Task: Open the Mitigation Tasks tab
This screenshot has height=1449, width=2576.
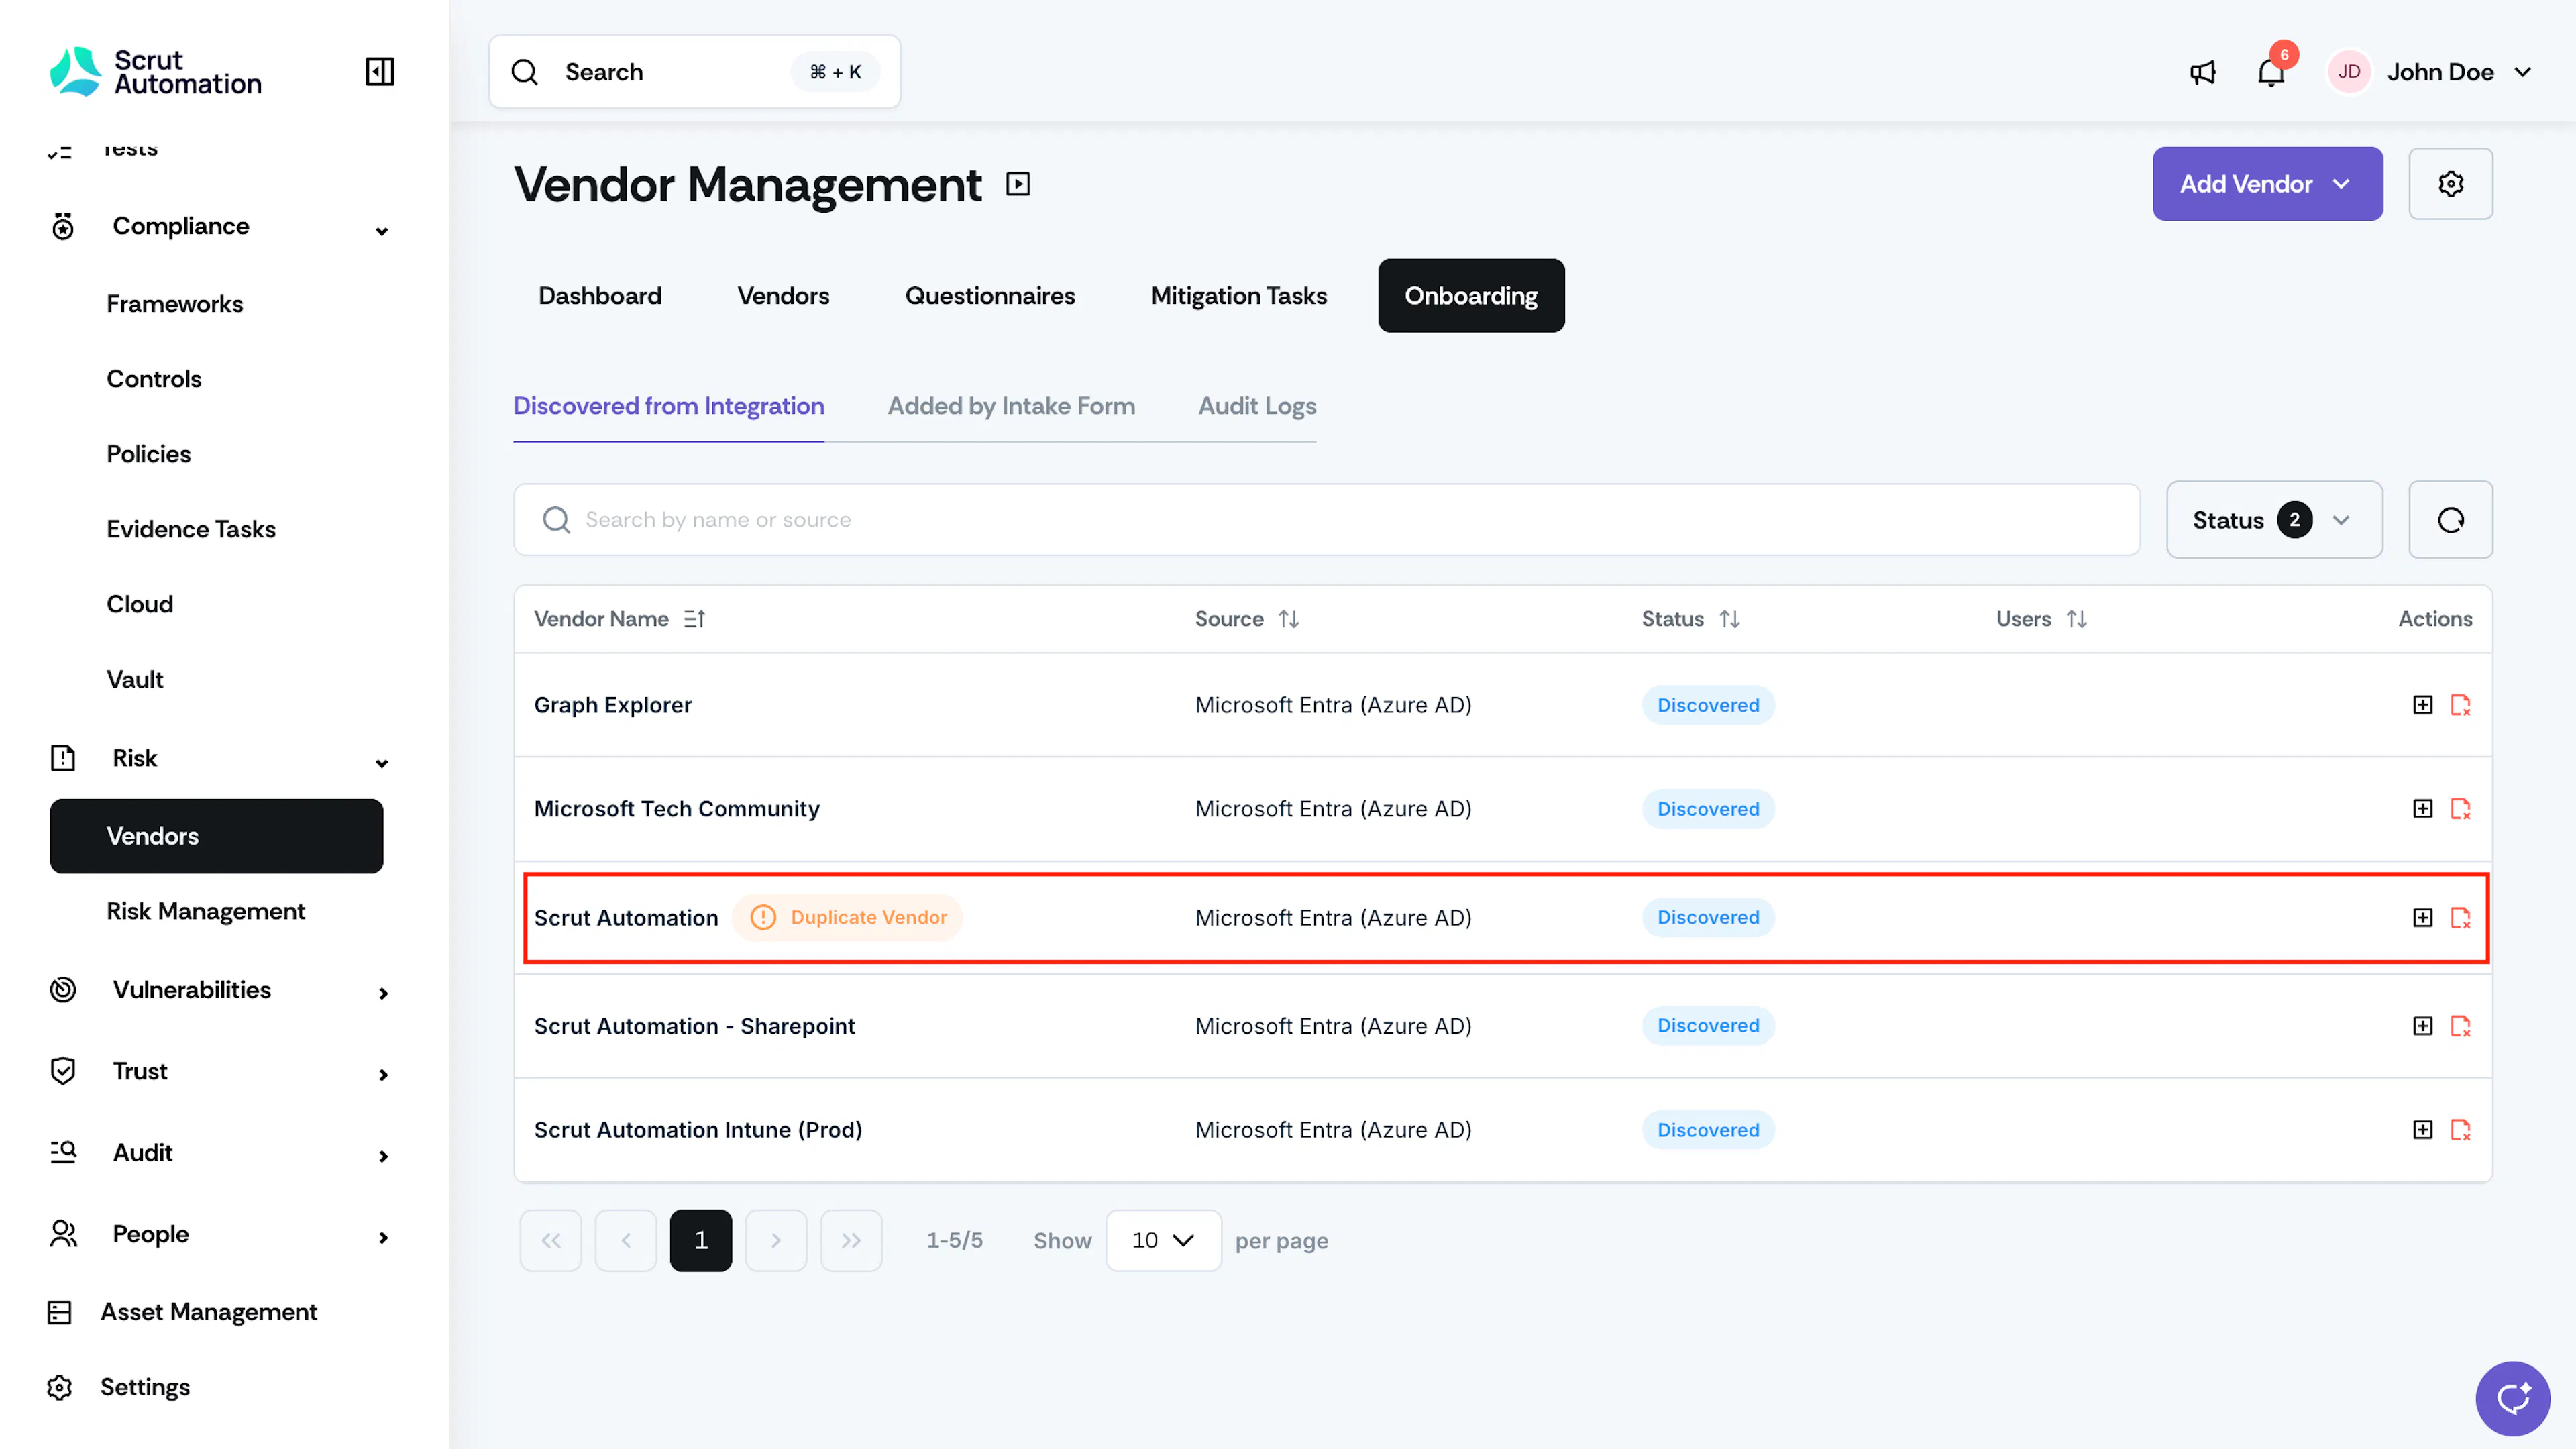Action: tap(1238, 296)
